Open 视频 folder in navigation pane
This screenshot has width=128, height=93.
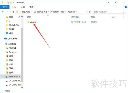[x=11, y=56]
